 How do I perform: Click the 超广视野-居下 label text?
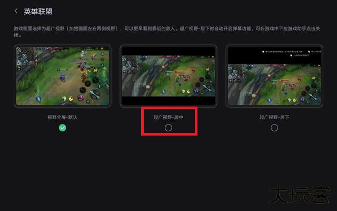coord(274,117)
